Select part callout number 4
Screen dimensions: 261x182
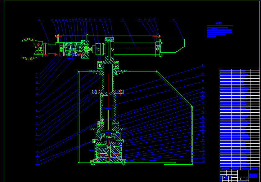point(37,152)
